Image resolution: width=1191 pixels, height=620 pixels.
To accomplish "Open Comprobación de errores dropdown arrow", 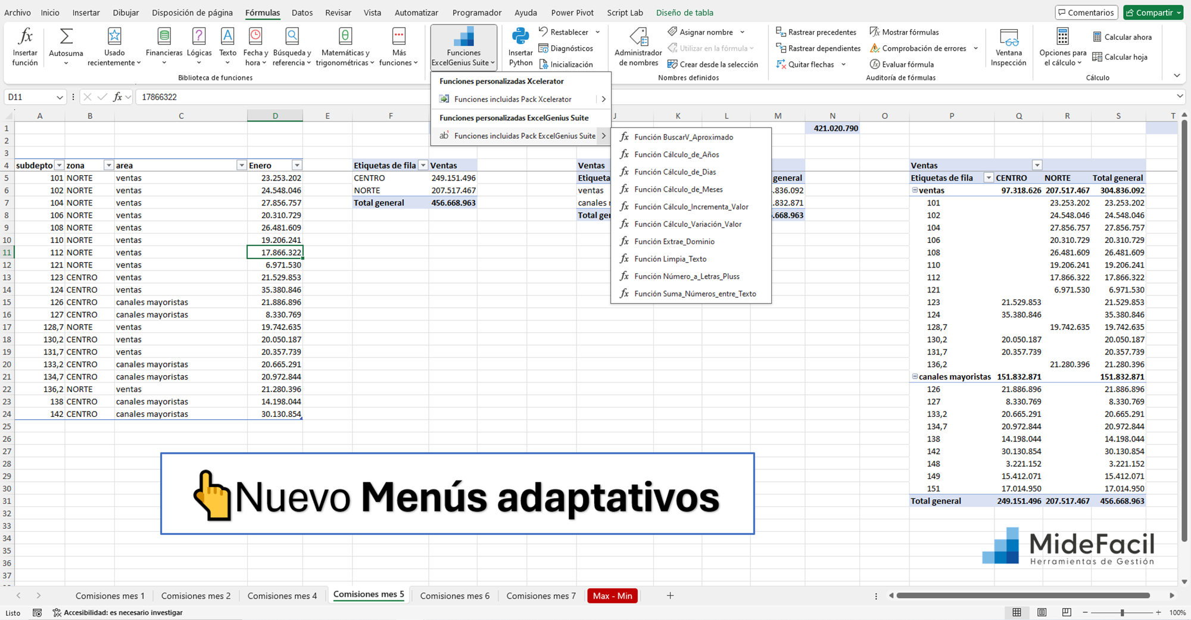I will (975, 48).
